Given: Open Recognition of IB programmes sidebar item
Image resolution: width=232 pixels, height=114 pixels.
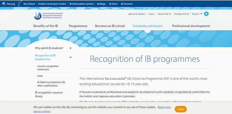Looking at the screenshot, I should pyautogui.click(x=45, y=57).
